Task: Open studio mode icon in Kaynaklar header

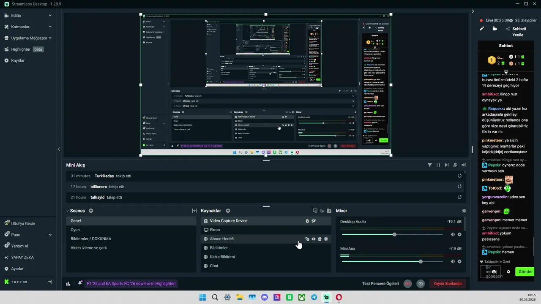Action: 315,211
